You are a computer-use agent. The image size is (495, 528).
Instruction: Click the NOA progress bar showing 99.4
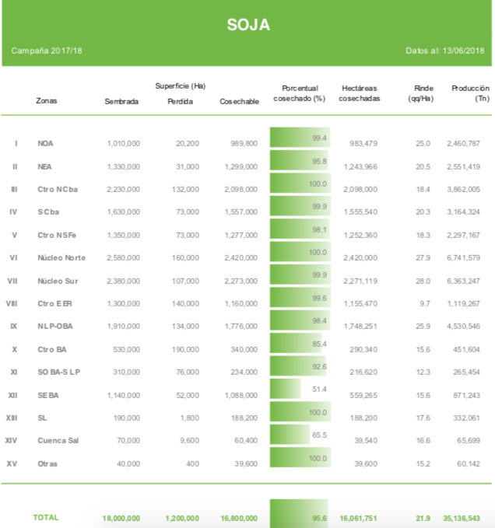point(300,138)
